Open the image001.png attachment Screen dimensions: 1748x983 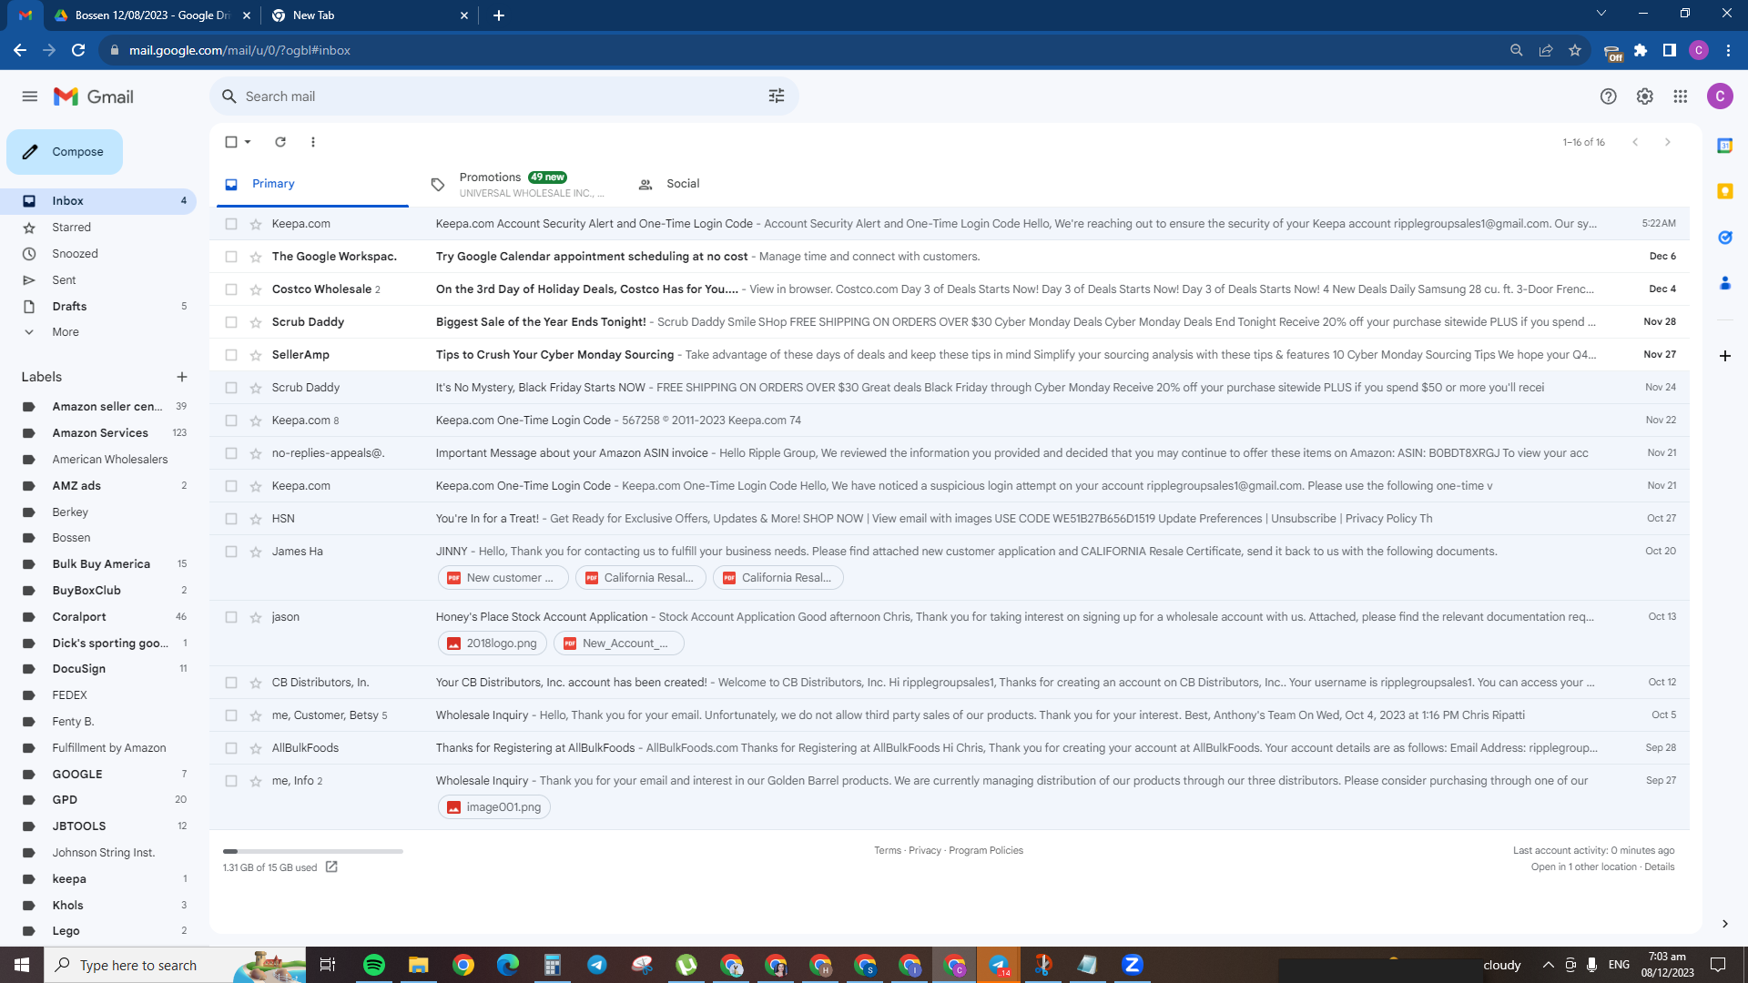pos(494,807)
